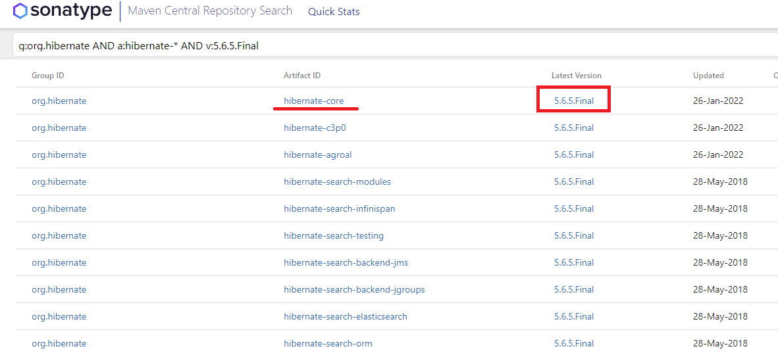This screenshot has height=359, width=778.
Task: Click the Updated column header
Action: point(708,76)
